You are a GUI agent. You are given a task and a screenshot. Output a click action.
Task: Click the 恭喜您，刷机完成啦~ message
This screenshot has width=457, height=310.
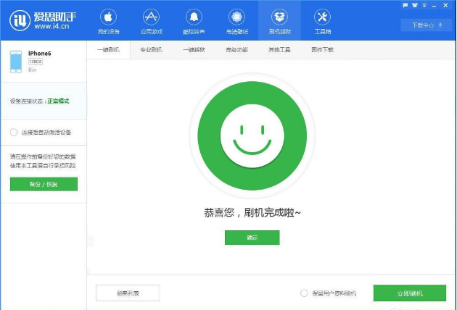click(x=252, y=213)
